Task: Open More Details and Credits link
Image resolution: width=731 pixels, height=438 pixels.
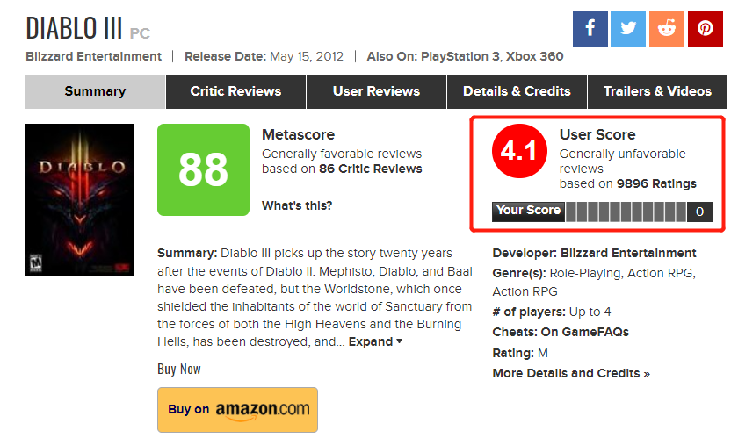Action: click(571, 373)
